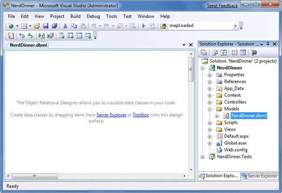Select the Controllers folder in the tree
This screenshot has width=282, height=193.
pyautogui.click(x=235, y=102)
